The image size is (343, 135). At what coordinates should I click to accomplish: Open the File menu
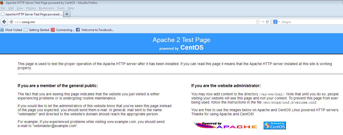3,8
